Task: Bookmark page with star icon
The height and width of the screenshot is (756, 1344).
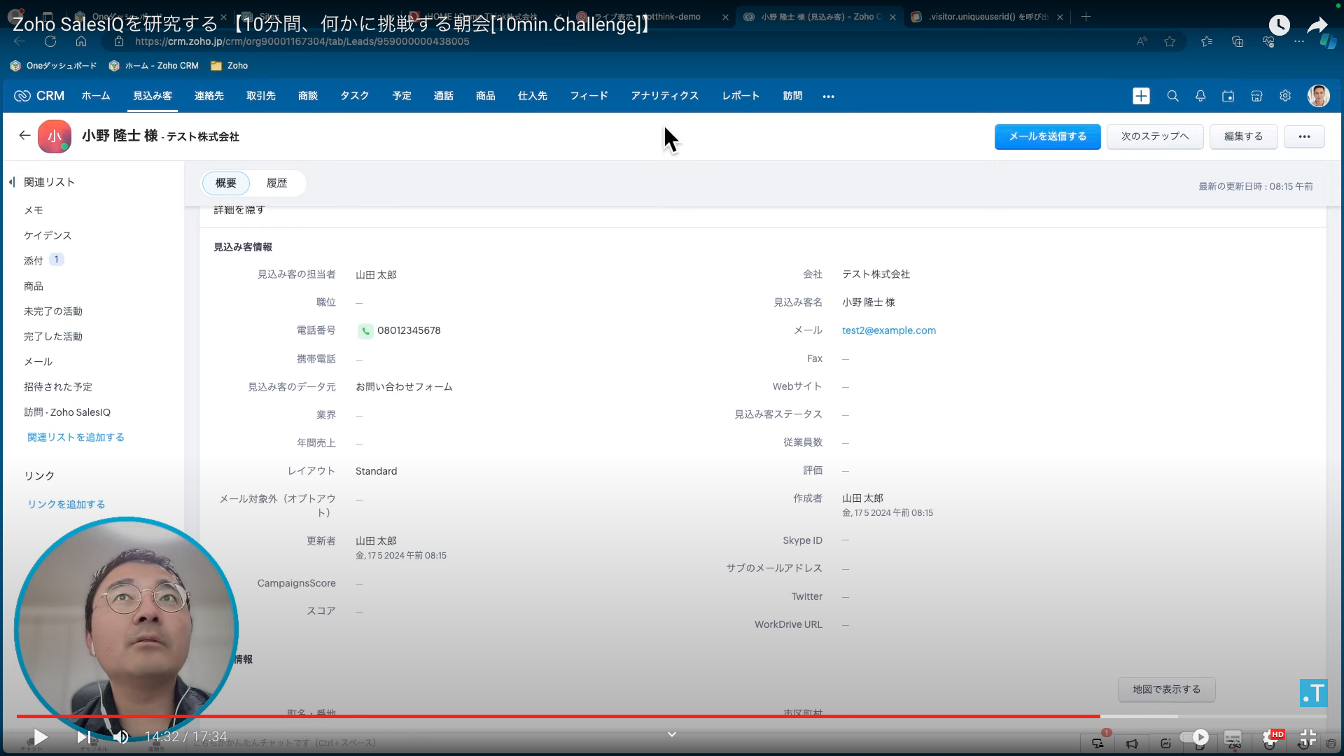Action: coord(1170,41)
